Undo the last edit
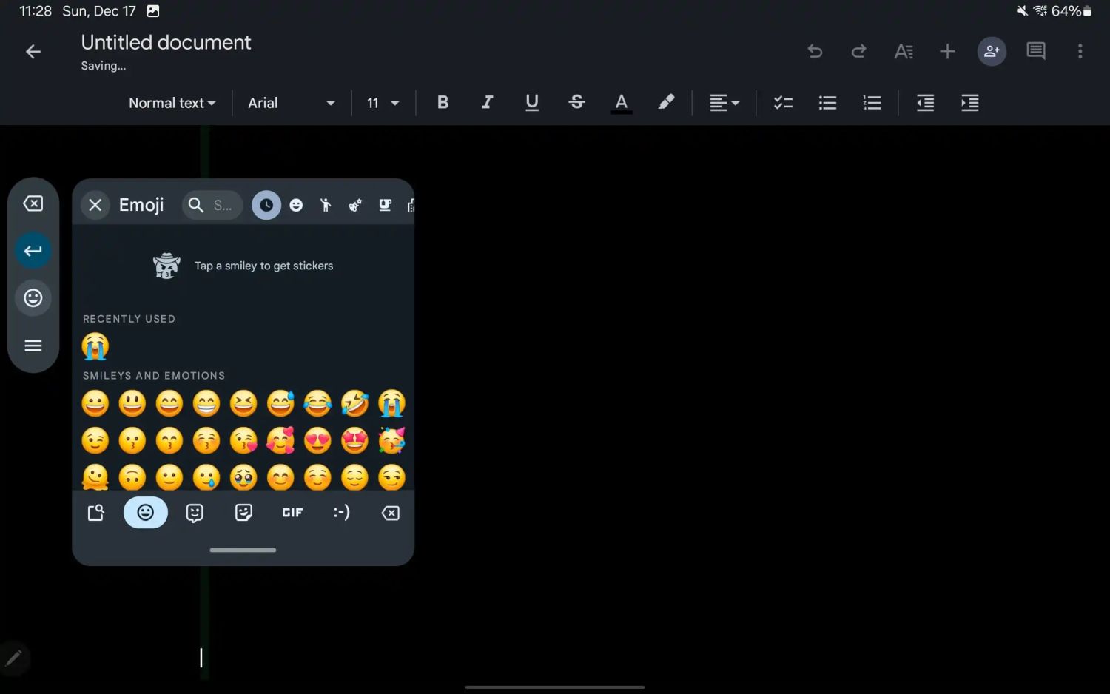Image resolution: width=1110 pixels, height=694 pixels. pyautogui.click(x=815, y=51)
